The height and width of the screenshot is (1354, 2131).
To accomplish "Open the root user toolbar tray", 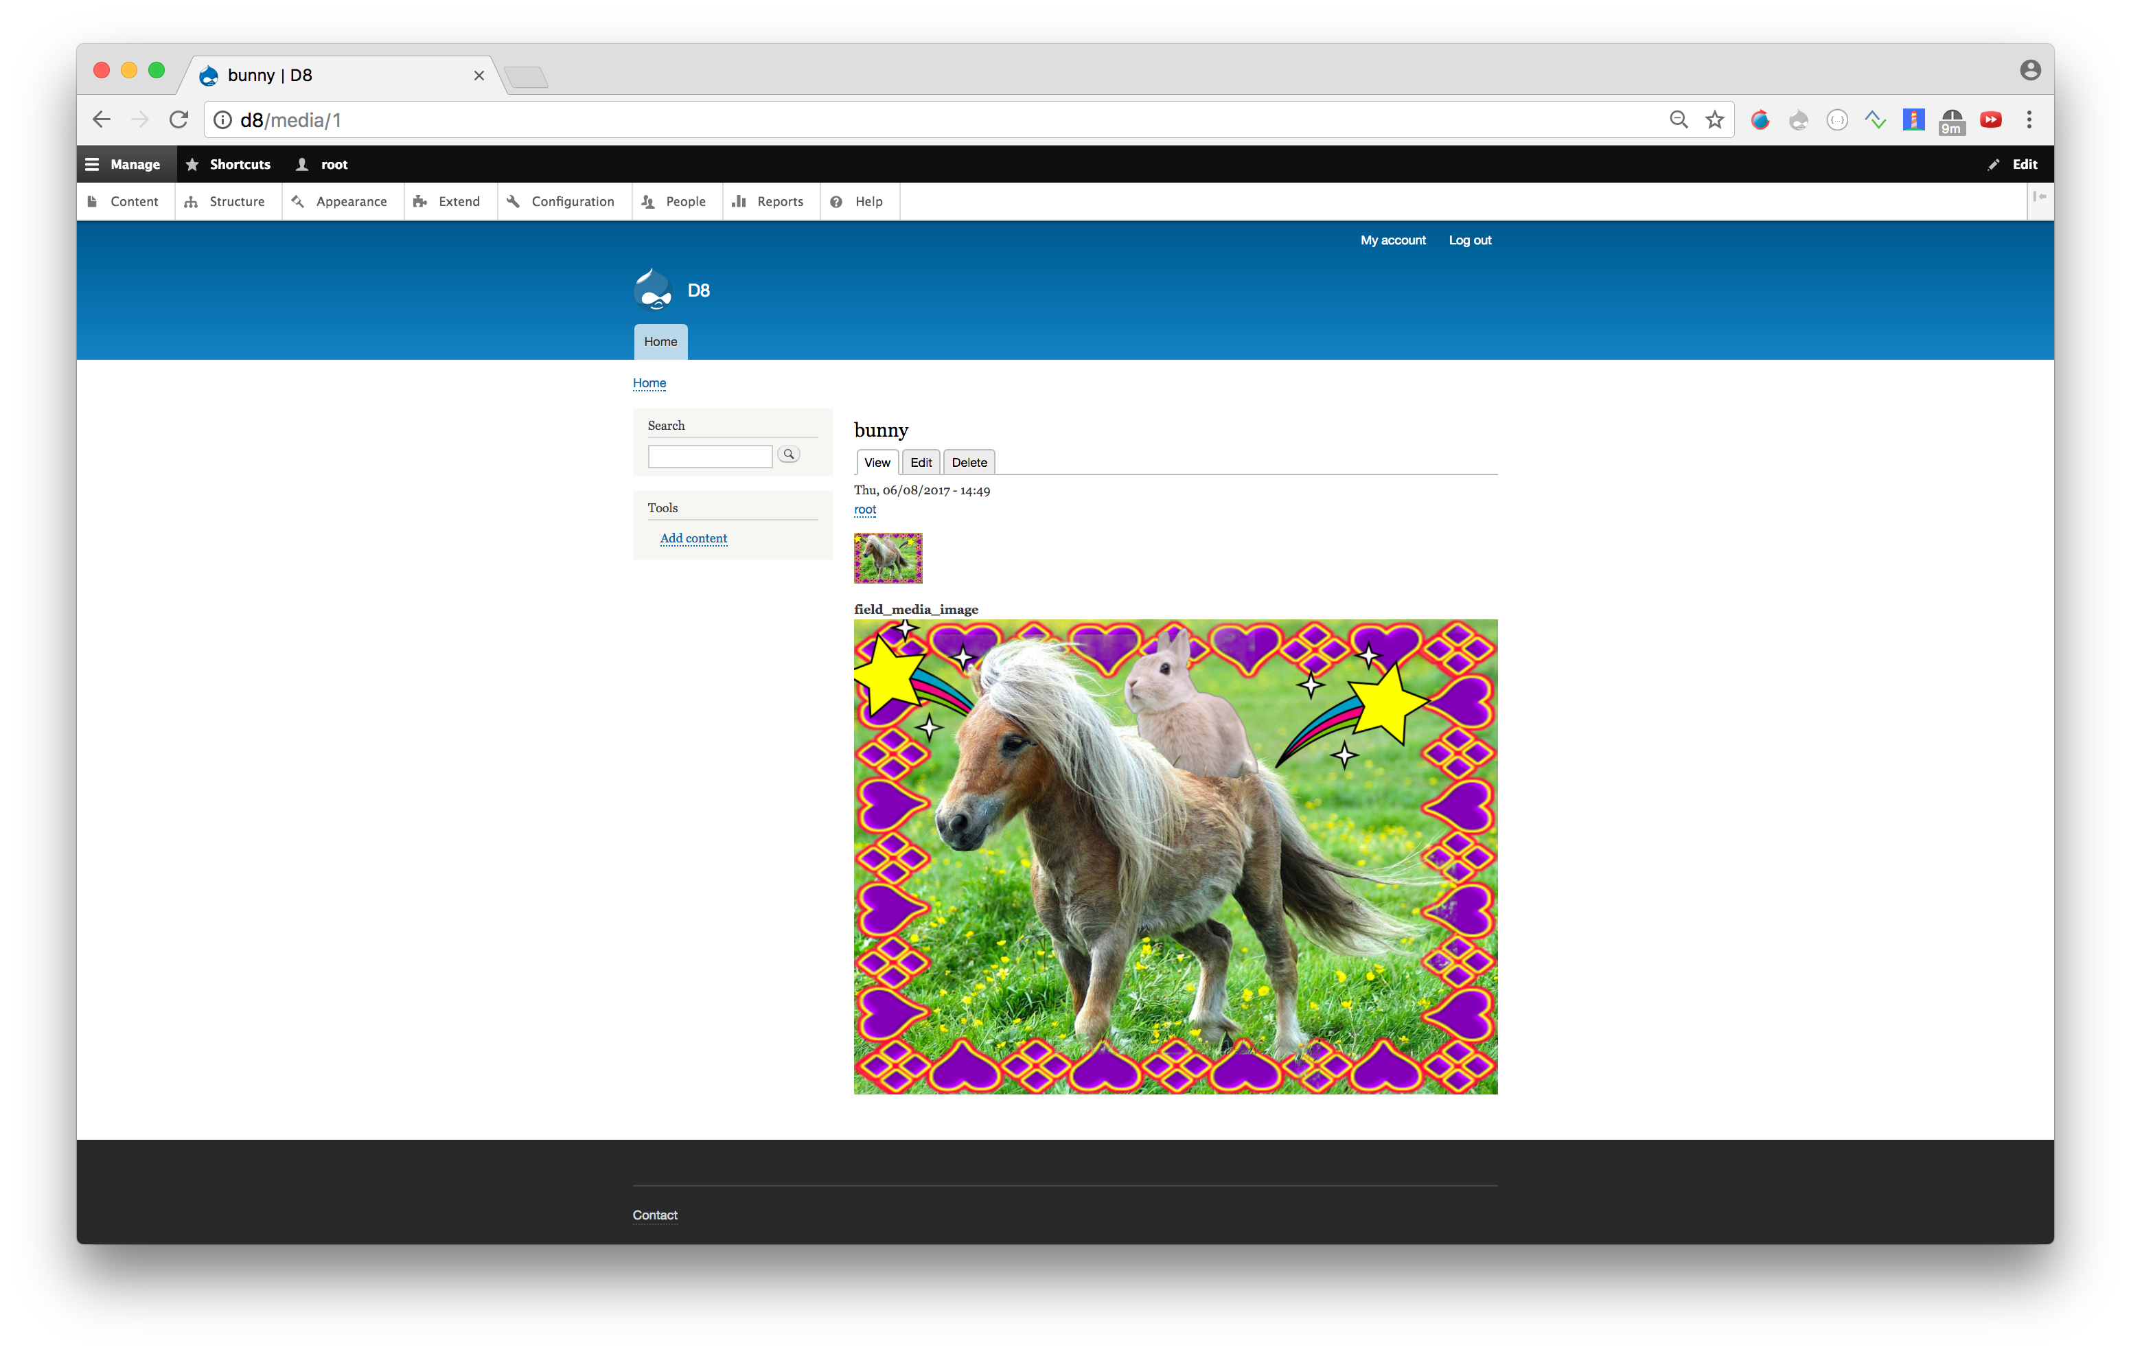I will click(322, 165).
